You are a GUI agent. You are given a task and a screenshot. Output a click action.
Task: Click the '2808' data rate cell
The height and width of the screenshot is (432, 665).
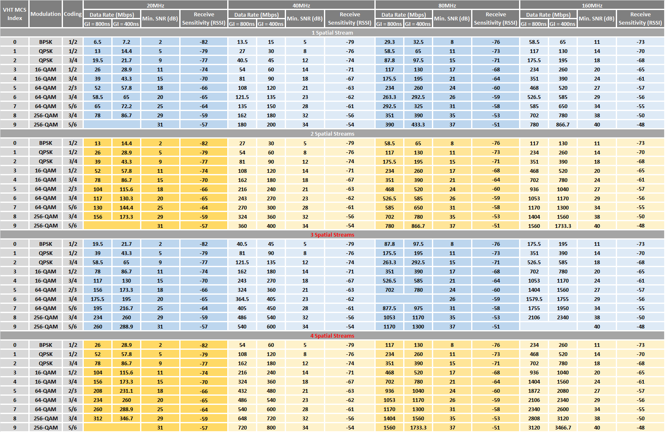[534, 419]
